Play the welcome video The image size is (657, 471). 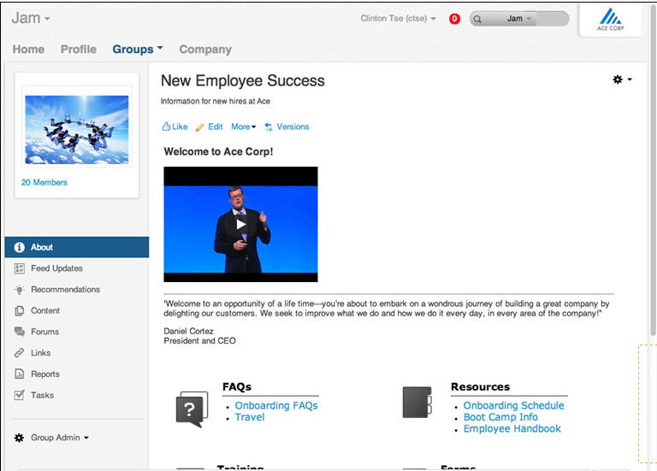240,225
